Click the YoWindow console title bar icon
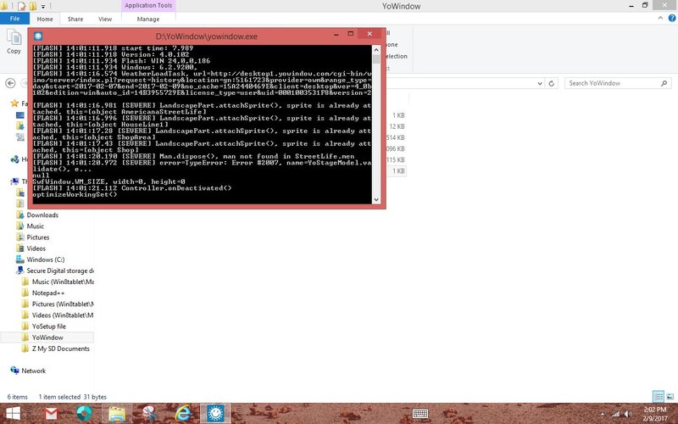678x424 pixels. 38,36
